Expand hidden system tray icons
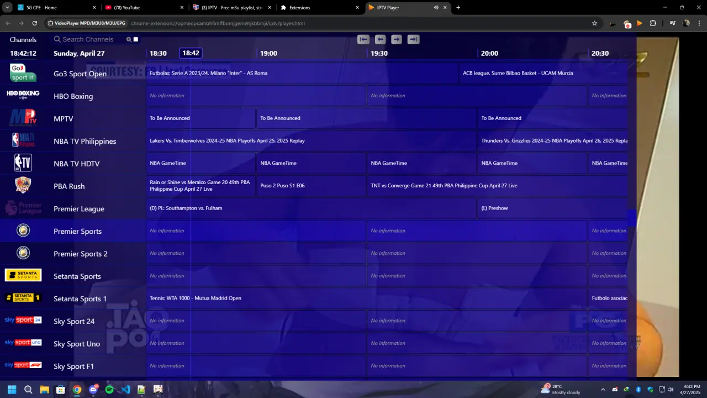This screenshot has width=707, height=398. 603,390
